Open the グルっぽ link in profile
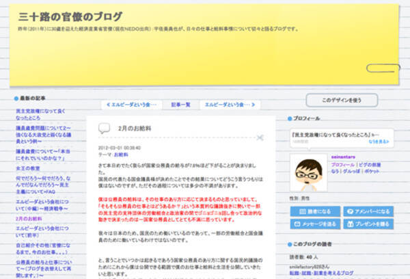This screenshot has width=410, height=279. point(351,172)
